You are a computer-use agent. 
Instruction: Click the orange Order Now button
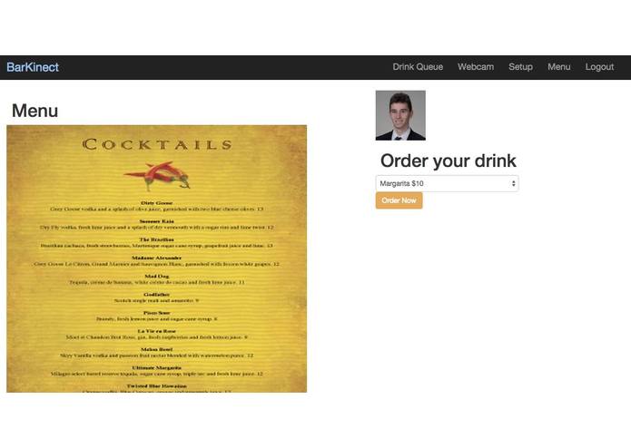pyautogui.click(x=399, y=200)
